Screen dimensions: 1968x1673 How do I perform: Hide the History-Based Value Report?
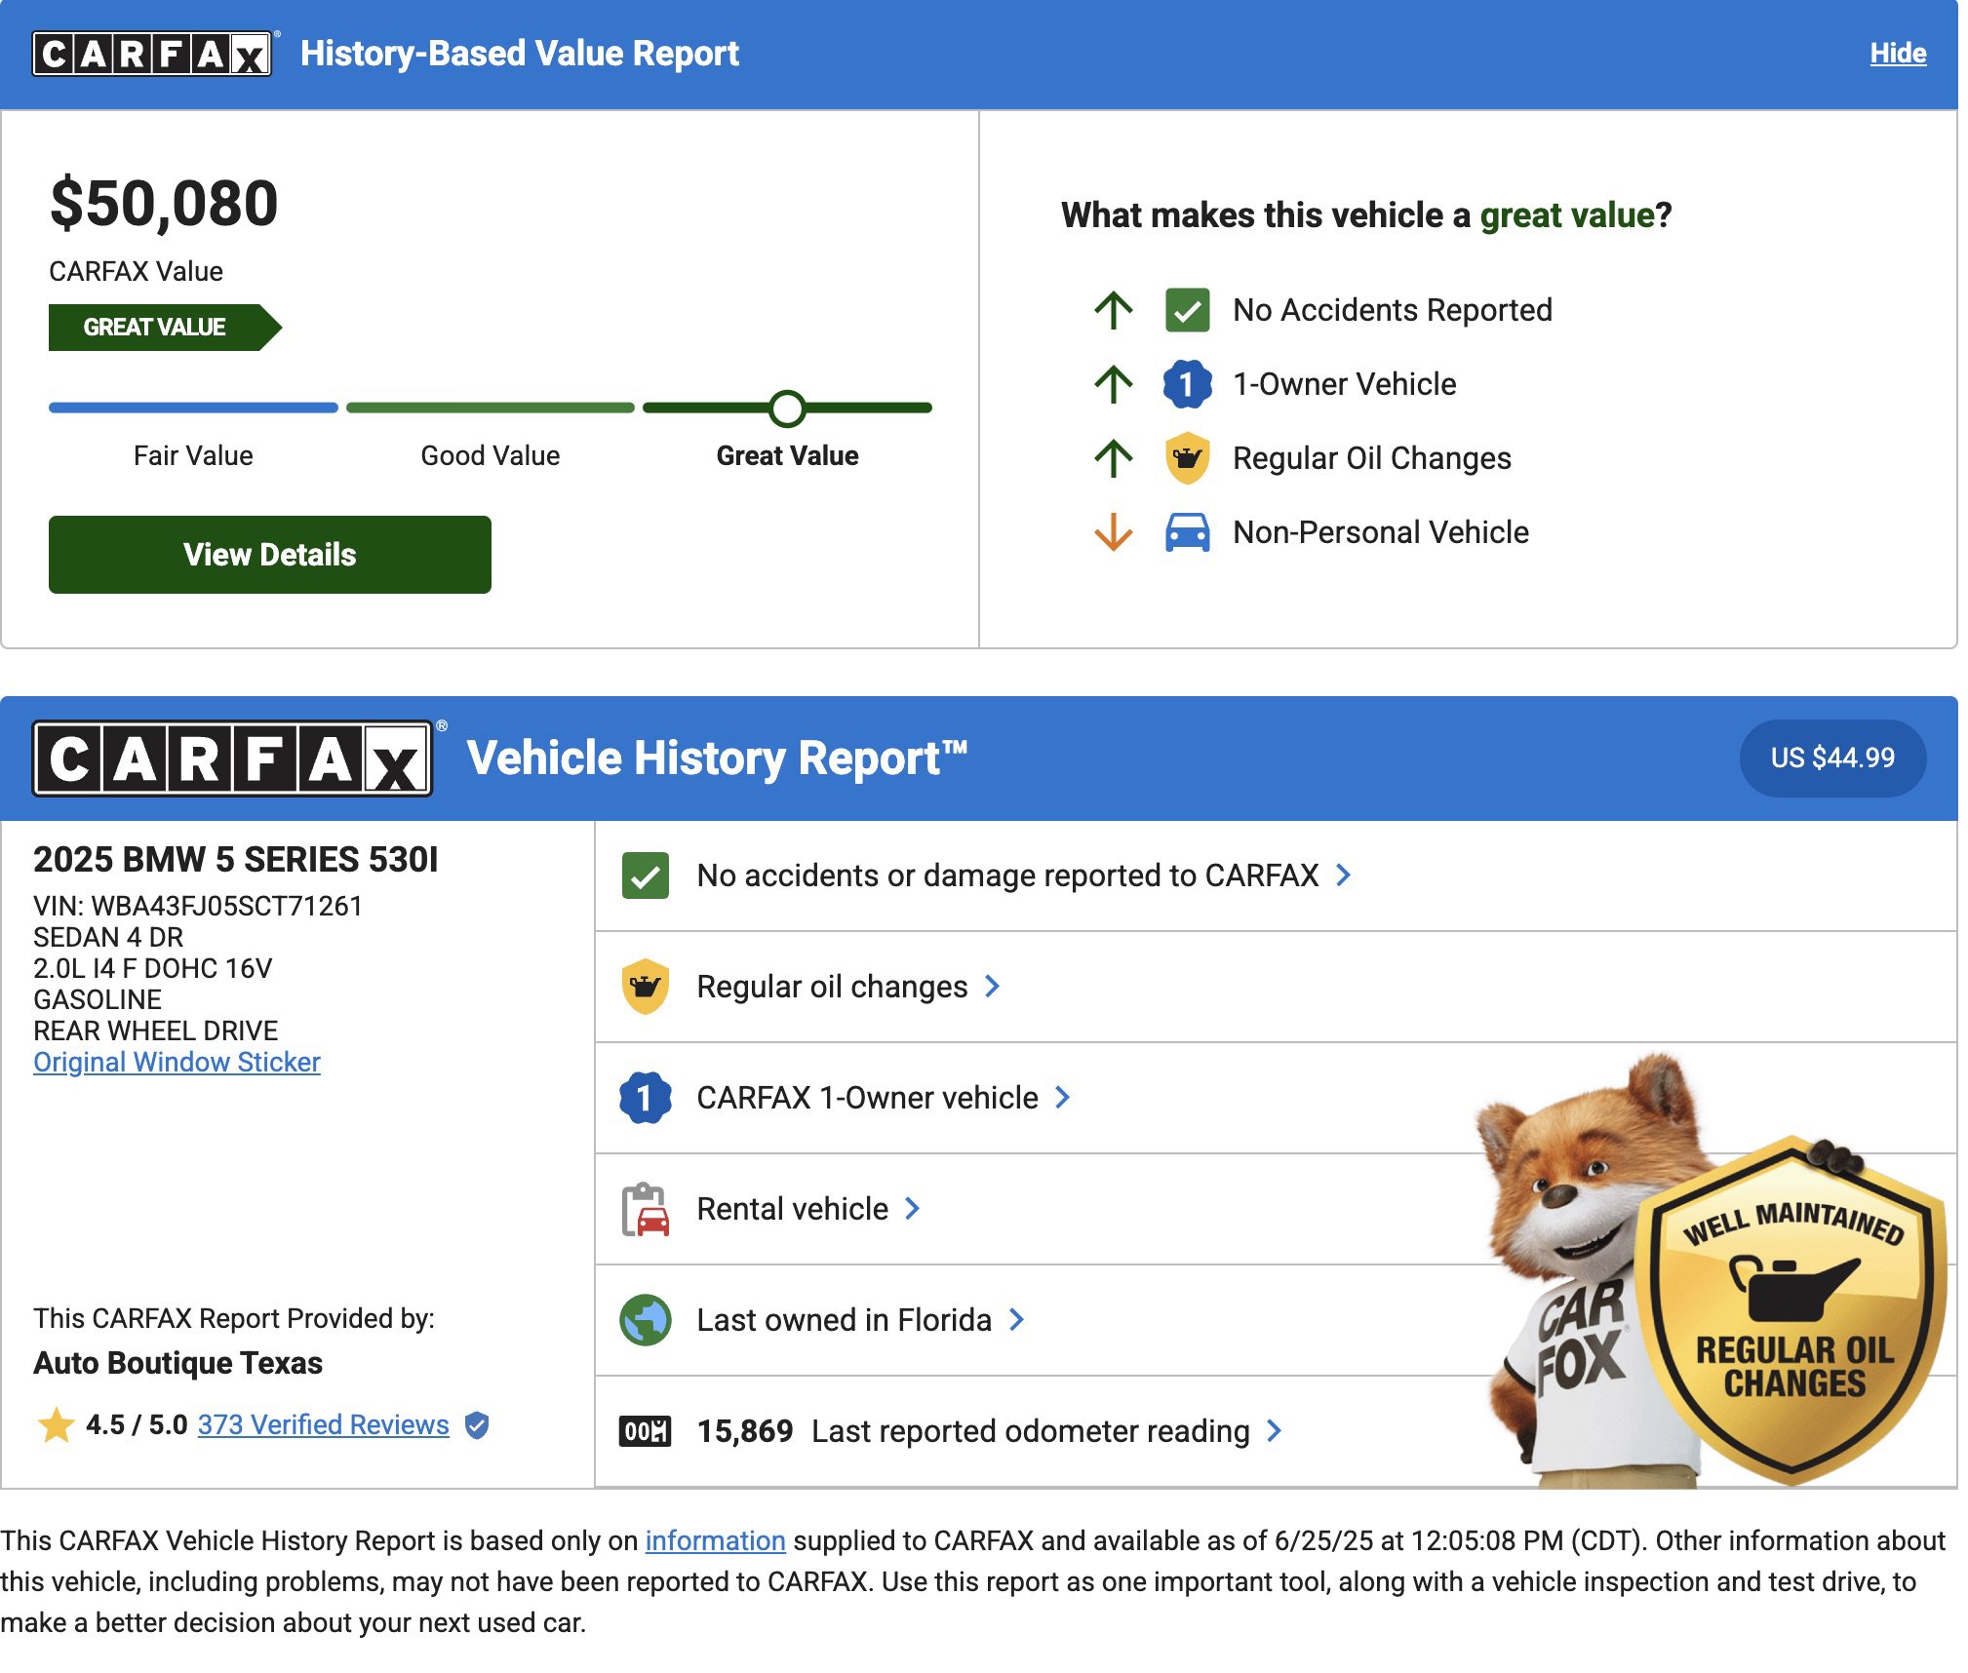(x=1898, y=54)
